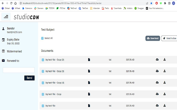177x110 pixels.
Task: Open the Attendan bookmark
Action: (95, 8)
